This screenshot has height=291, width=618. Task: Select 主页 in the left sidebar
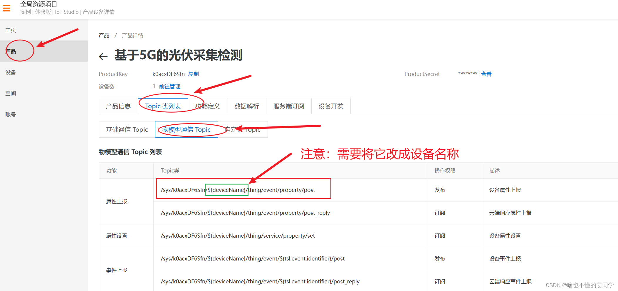click(11, 30)
